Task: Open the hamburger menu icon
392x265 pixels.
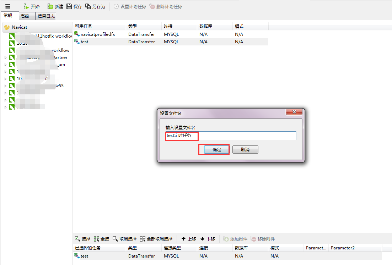Action: 8,6
